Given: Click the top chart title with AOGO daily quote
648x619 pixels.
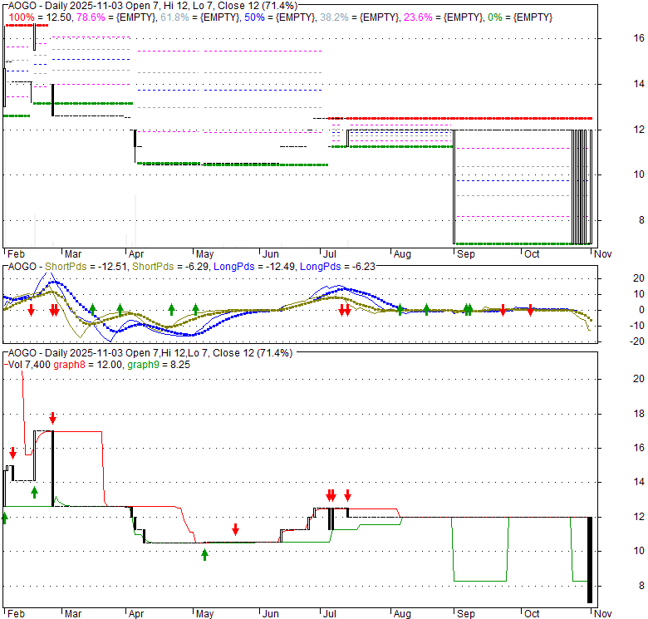Looking at the screenshot, I should click(153, 6).
